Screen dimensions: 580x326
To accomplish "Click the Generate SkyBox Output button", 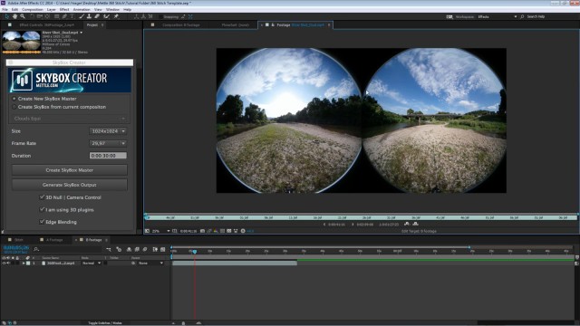I will [70, 185].
